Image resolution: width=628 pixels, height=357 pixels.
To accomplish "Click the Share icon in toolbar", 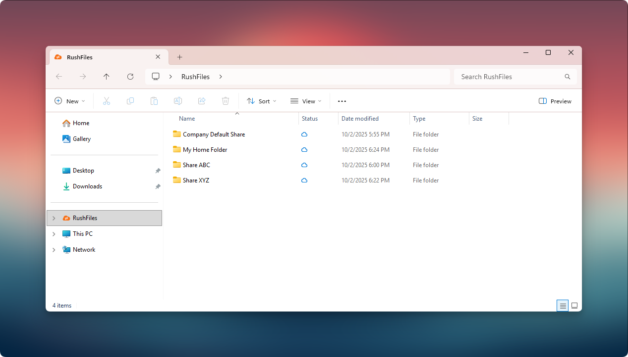I will tap(202, 101).
